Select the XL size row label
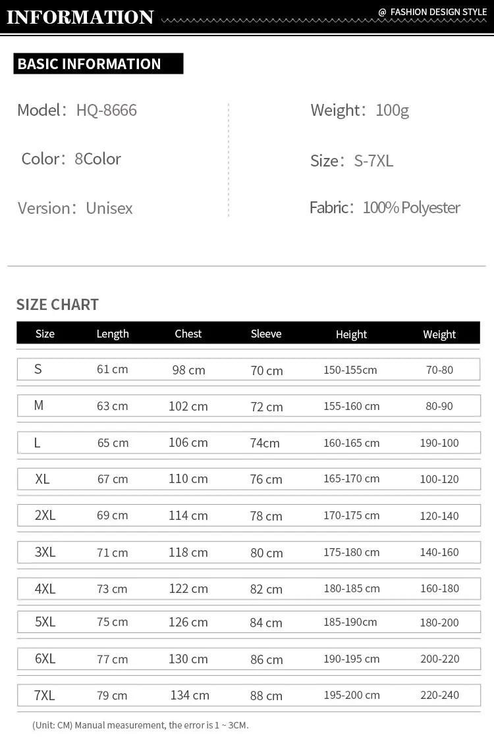Viewport: 494px width, 739px height. [x=42, y=479]
